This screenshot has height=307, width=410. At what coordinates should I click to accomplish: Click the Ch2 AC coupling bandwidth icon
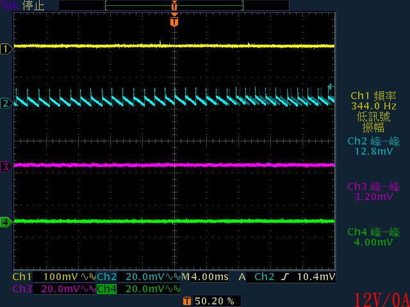coord(174,277)
